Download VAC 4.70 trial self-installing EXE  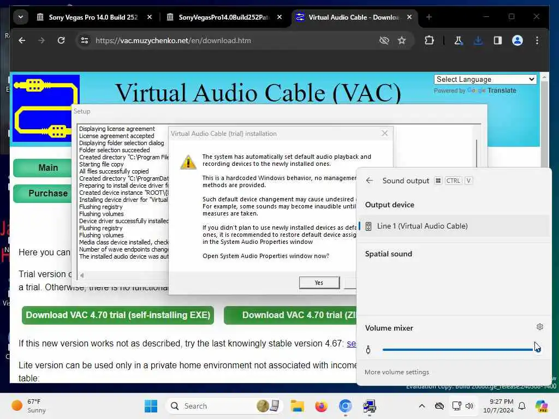coord(118,315)
